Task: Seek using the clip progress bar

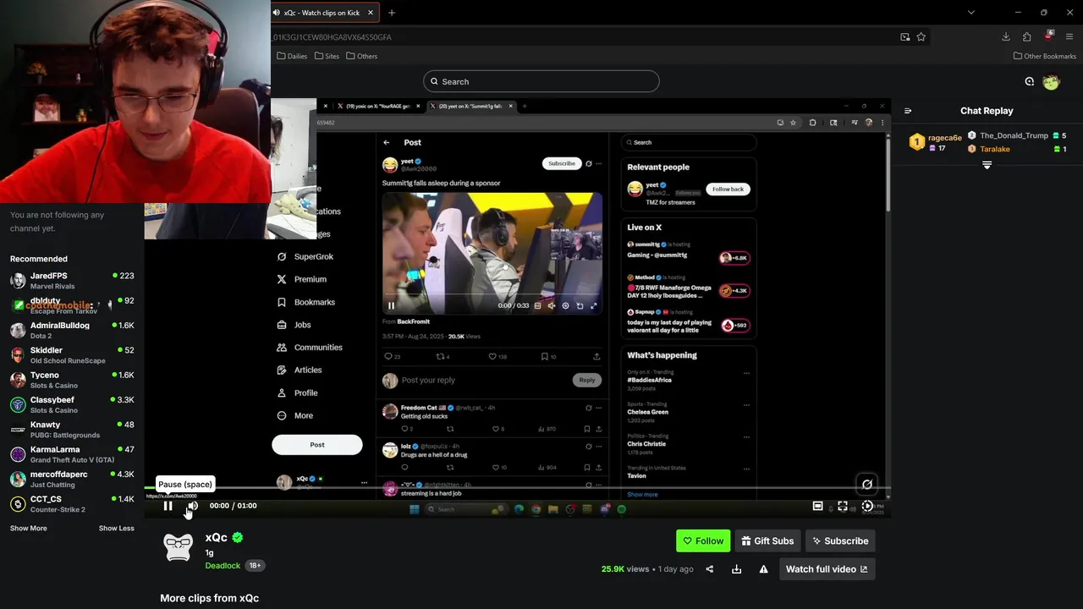Action: click(x=516, y=489)
